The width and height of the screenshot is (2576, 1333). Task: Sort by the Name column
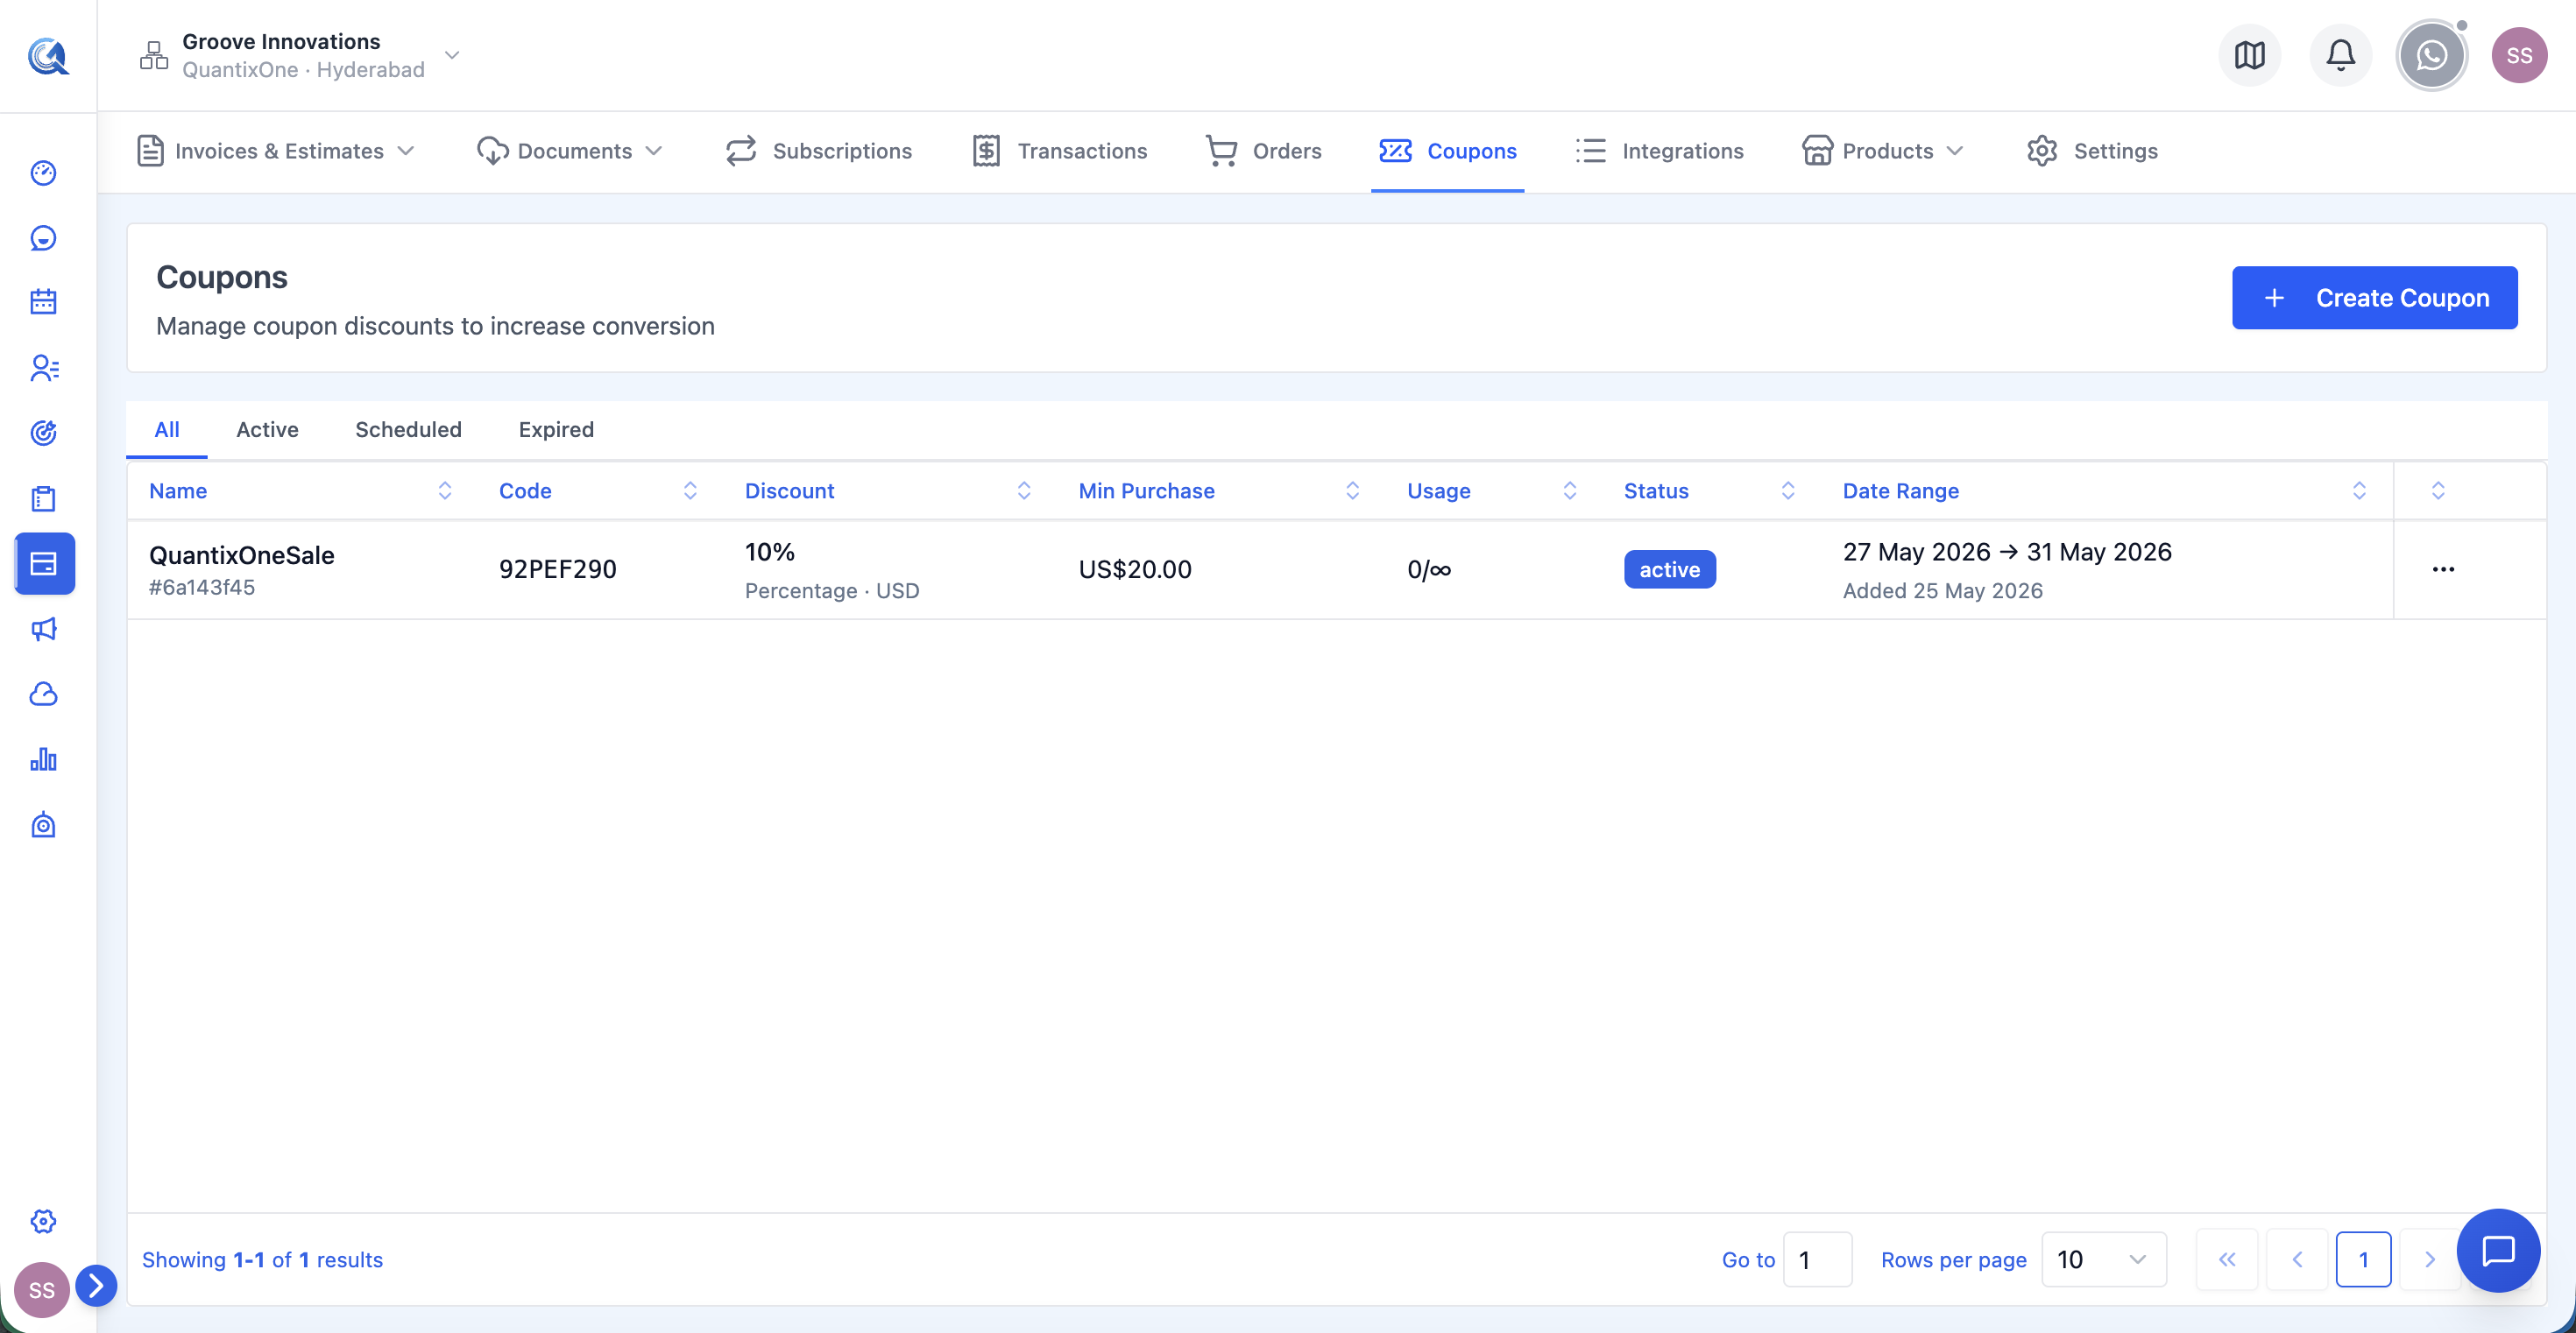445,490
